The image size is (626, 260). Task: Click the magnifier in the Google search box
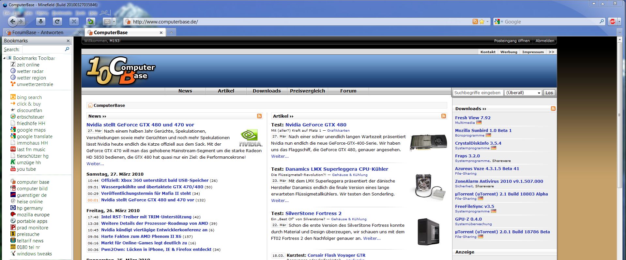(602, 22)
